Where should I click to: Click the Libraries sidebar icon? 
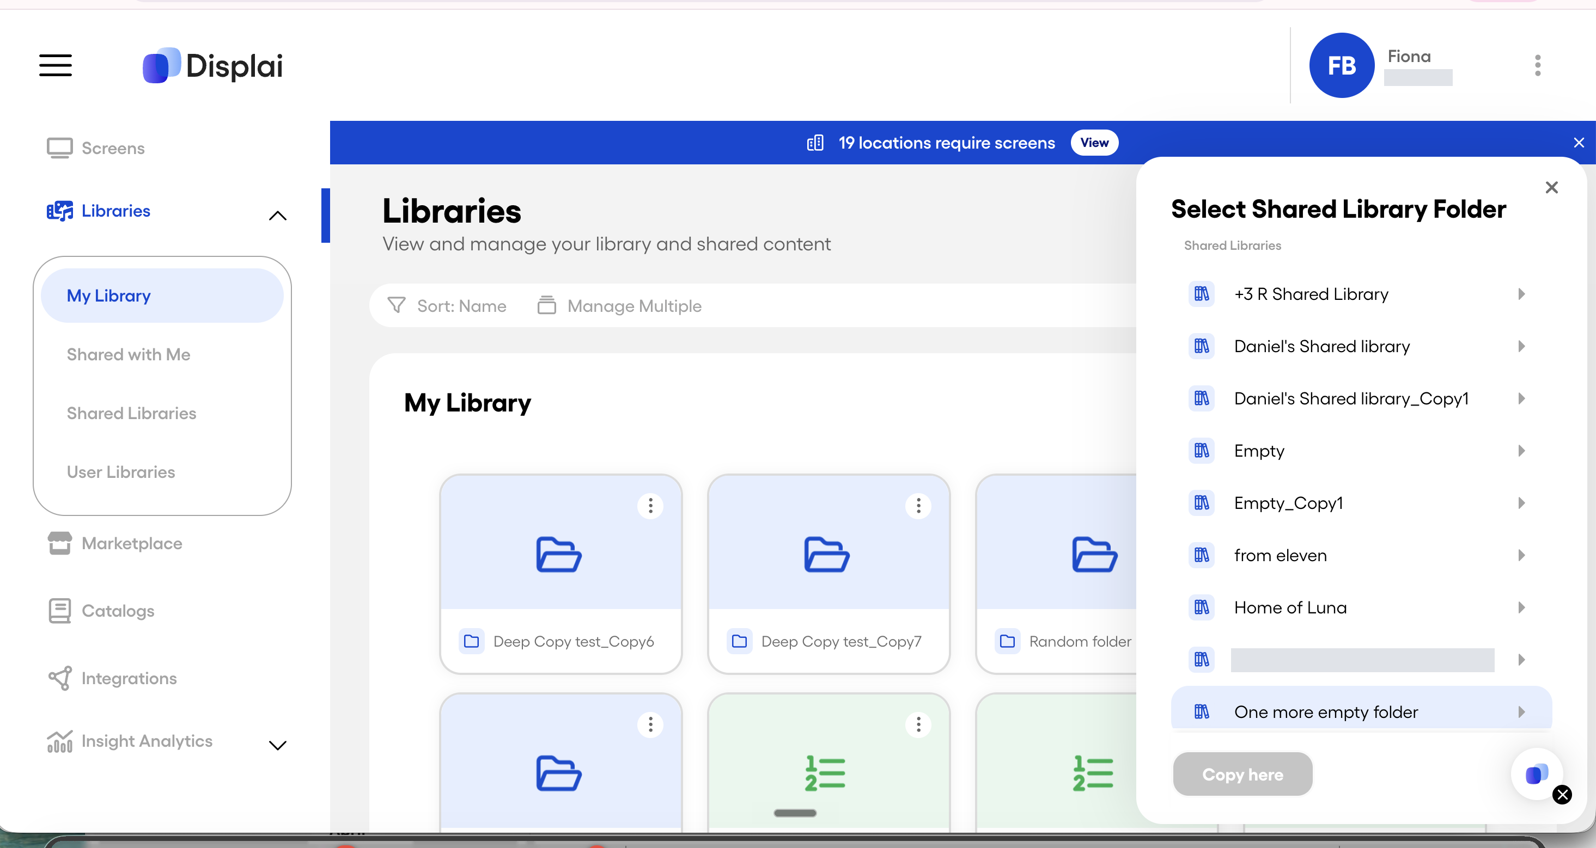click(x=60, y=211)
